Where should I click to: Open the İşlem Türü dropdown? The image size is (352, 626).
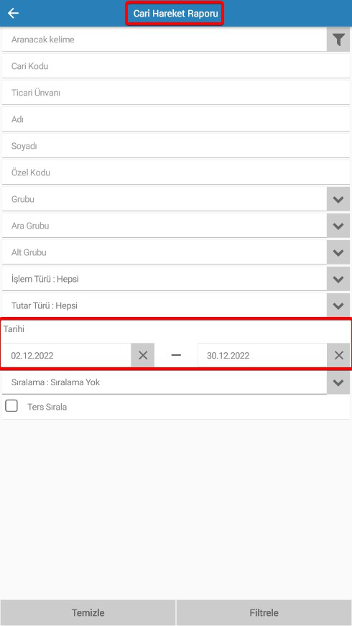tap(338, 279)
